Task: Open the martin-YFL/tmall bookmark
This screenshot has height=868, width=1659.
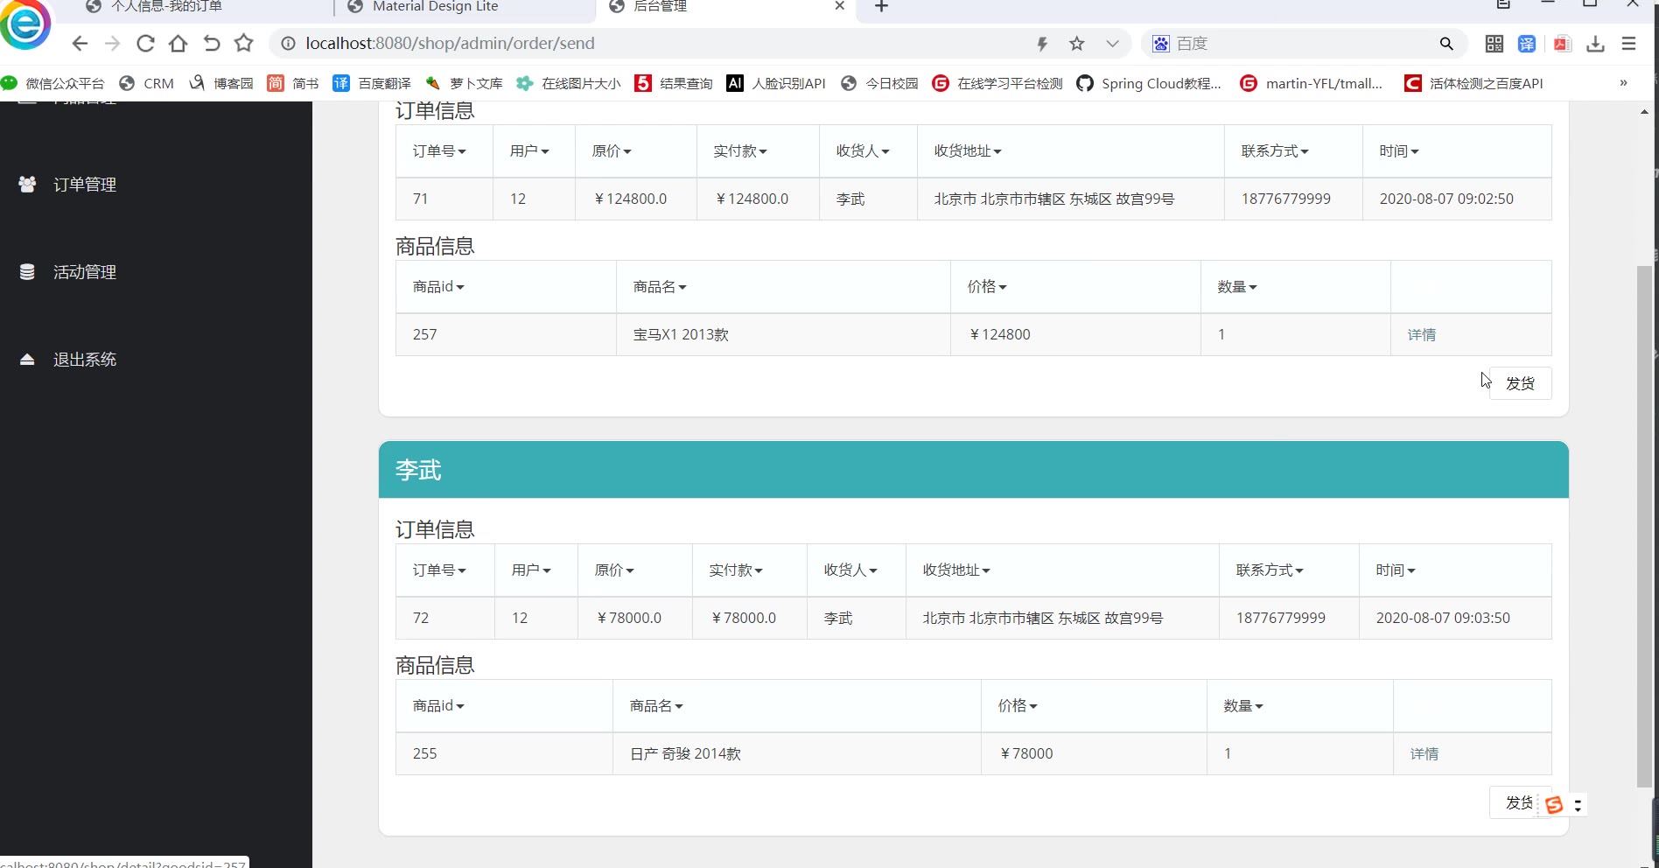Action: [x=1312, y=83]
